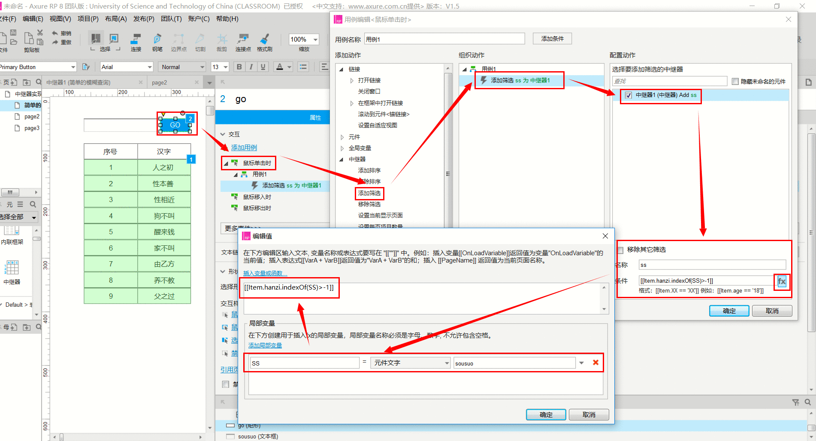
Task: Delete the SS local variable row
Action: click(x=595, y=362)
